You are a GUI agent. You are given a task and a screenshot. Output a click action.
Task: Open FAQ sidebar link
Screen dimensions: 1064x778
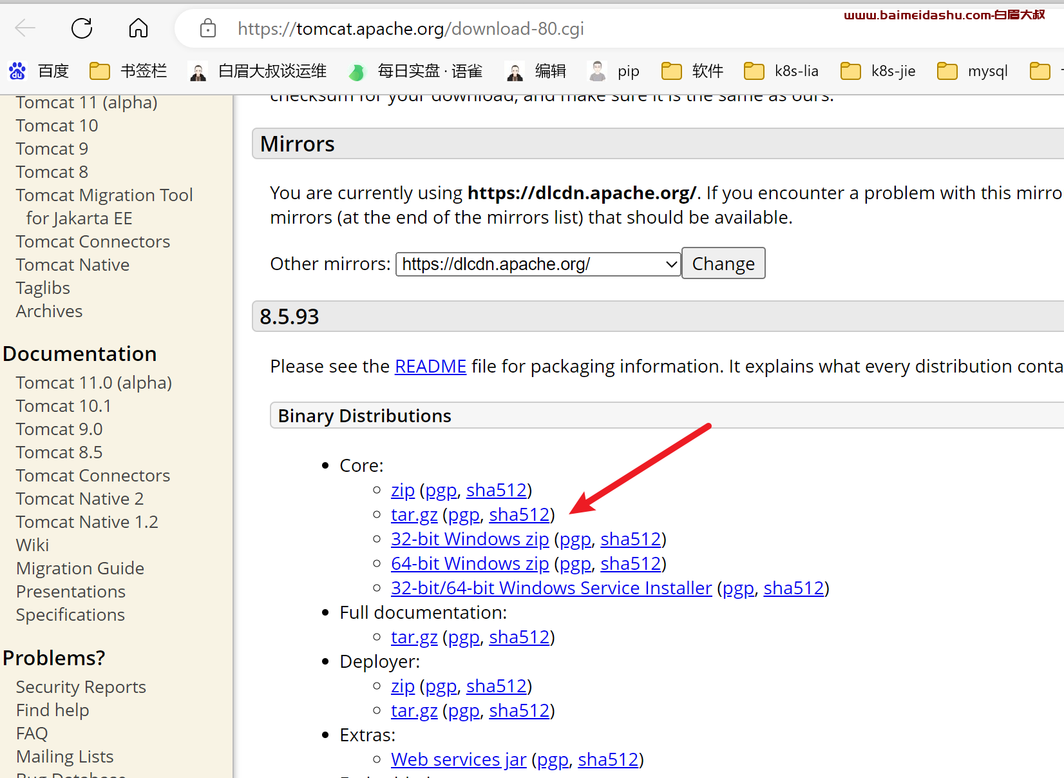pyautogui.click(x=32, y=734)
